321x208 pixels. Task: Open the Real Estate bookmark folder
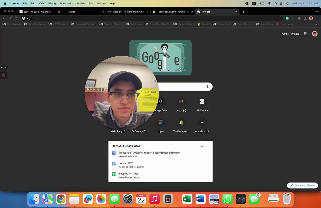tap(134, 24)
